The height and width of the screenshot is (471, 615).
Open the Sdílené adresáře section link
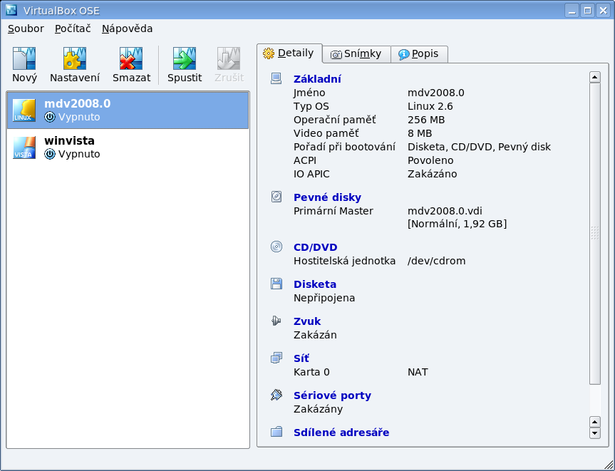(341, 433)
